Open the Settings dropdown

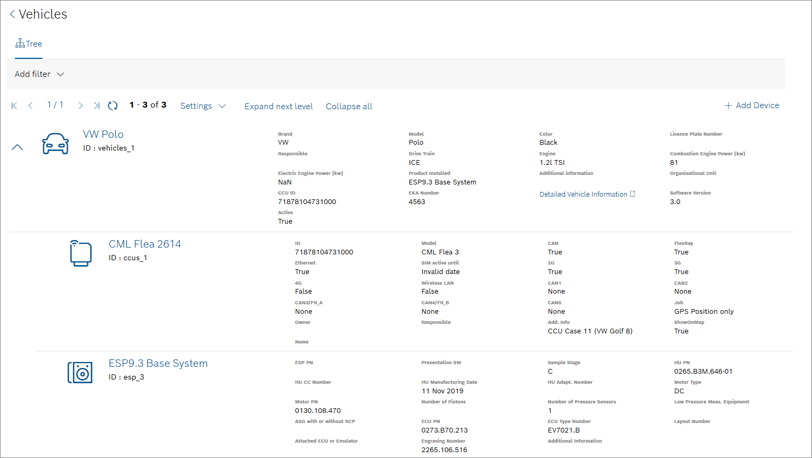pos(203,106)
